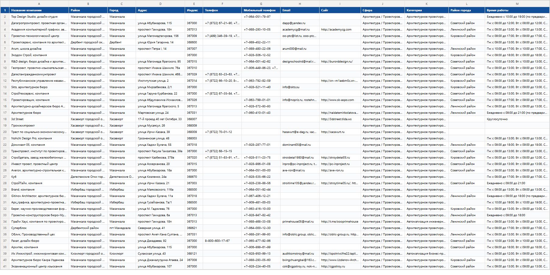The height and width of the screenshot is (275, 550).
Task: Select the '3d Street' company cell
Action: [39, 119]
